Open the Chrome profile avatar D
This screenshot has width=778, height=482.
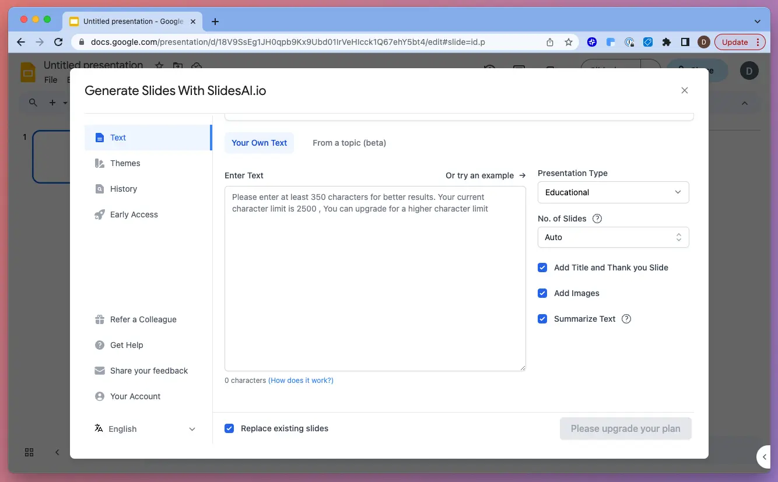coord(704,42)
